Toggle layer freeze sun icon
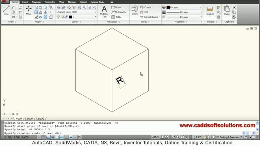The width and height of the screenshot is (260, 146). [63, 17]
